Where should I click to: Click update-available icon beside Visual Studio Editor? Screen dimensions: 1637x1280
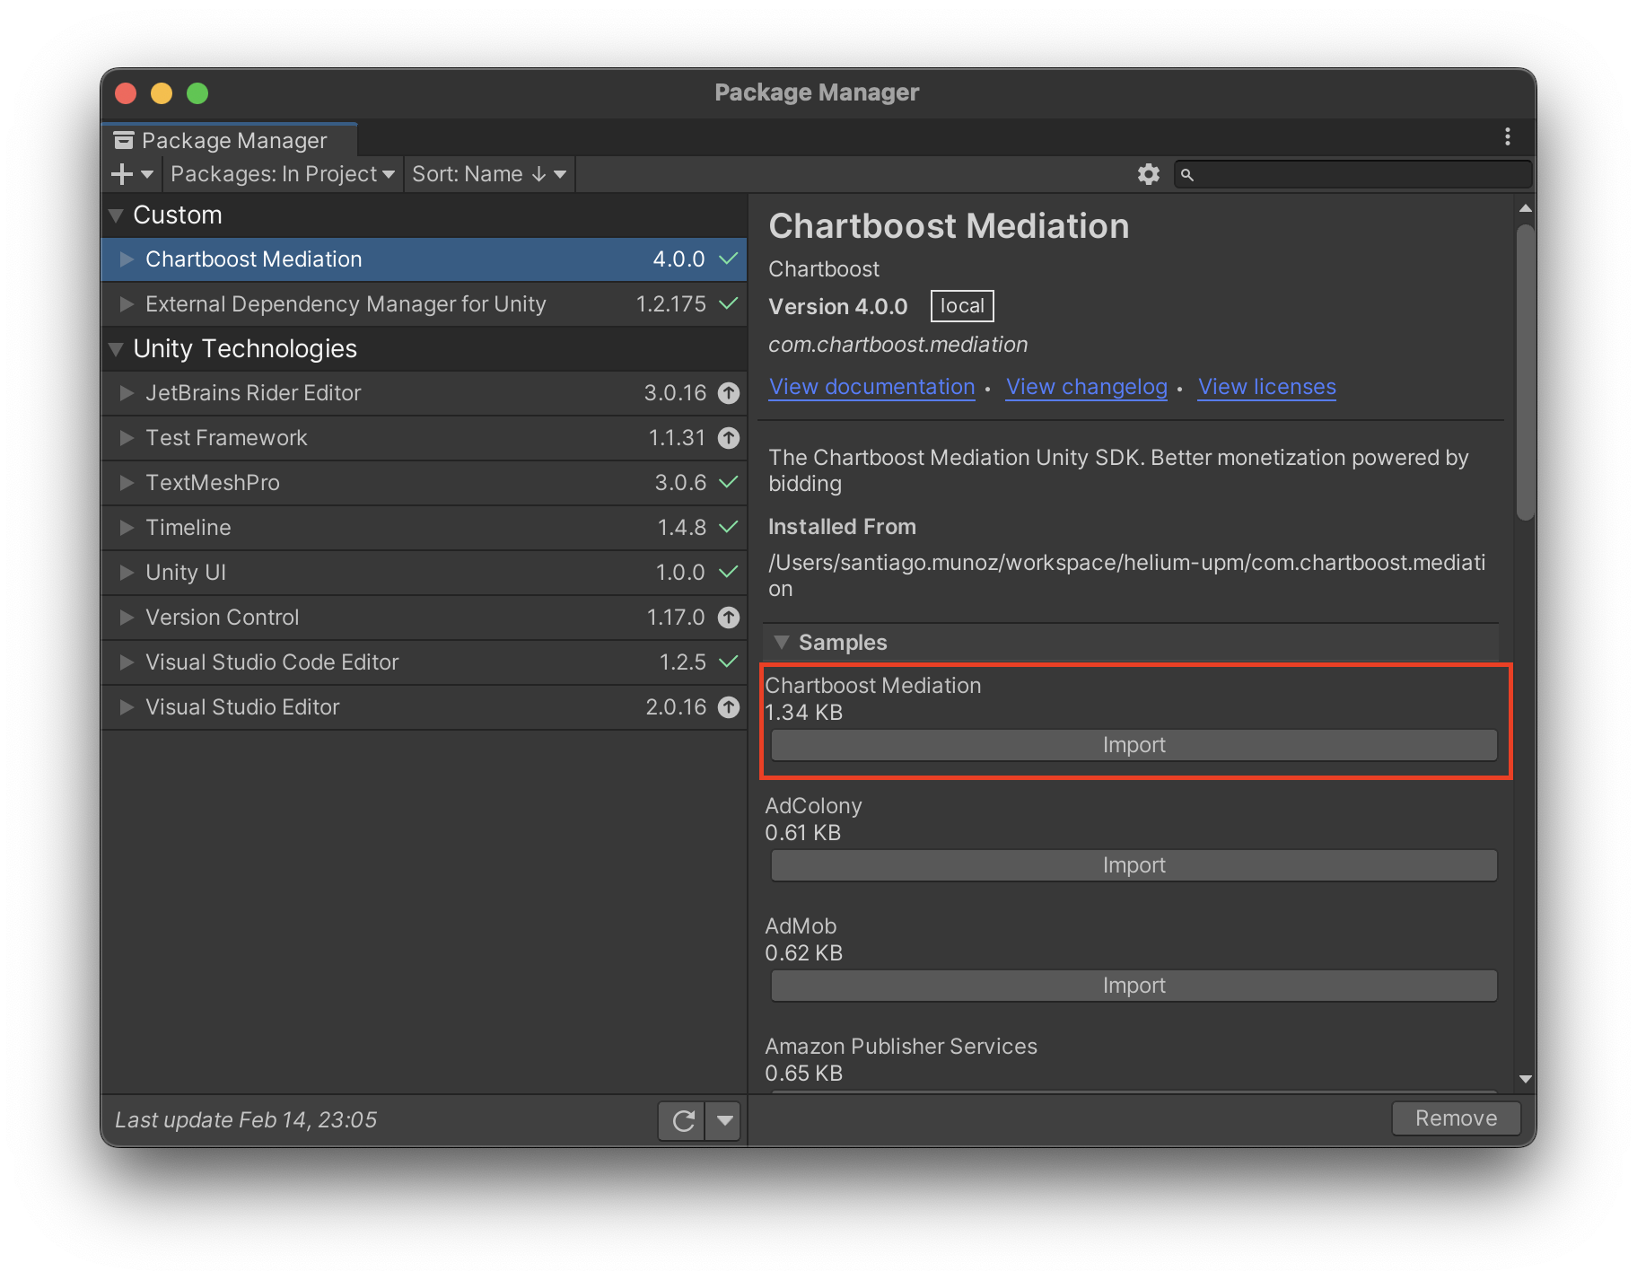coord(729,707)
